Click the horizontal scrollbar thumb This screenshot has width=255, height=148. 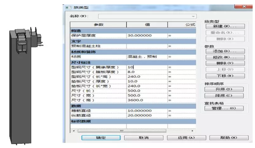pyautogui.click(x=122, y=131)
